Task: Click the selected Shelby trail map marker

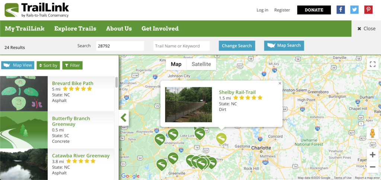Action: [221, 138]
